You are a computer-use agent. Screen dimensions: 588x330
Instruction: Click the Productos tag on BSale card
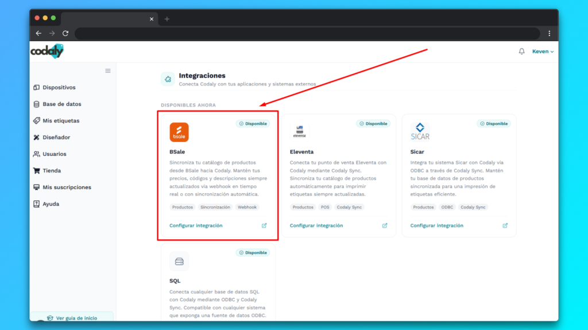pyautogui.click(x=182, y=207)
